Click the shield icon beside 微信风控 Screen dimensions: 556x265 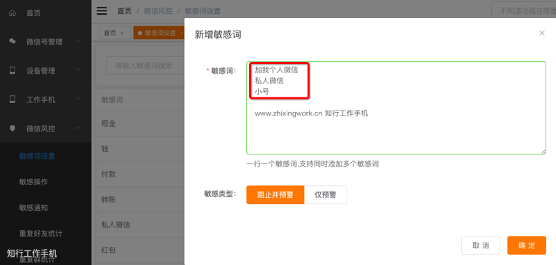click(x=13, y=128)
